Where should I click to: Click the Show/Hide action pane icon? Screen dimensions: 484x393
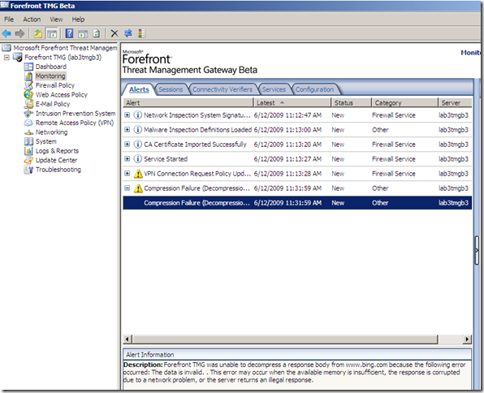pos(83,33)
